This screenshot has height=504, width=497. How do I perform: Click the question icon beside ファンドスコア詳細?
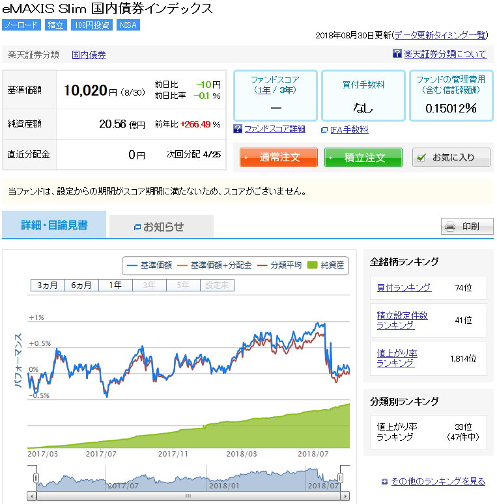(x=238, y=129)
